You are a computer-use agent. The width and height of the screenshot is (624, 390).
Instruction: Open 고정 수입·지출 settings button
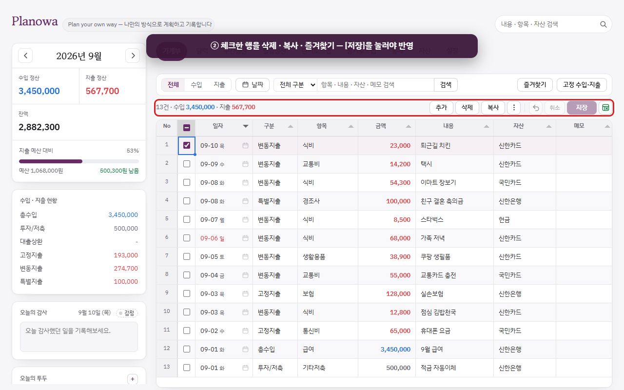[x=582, y=85]
